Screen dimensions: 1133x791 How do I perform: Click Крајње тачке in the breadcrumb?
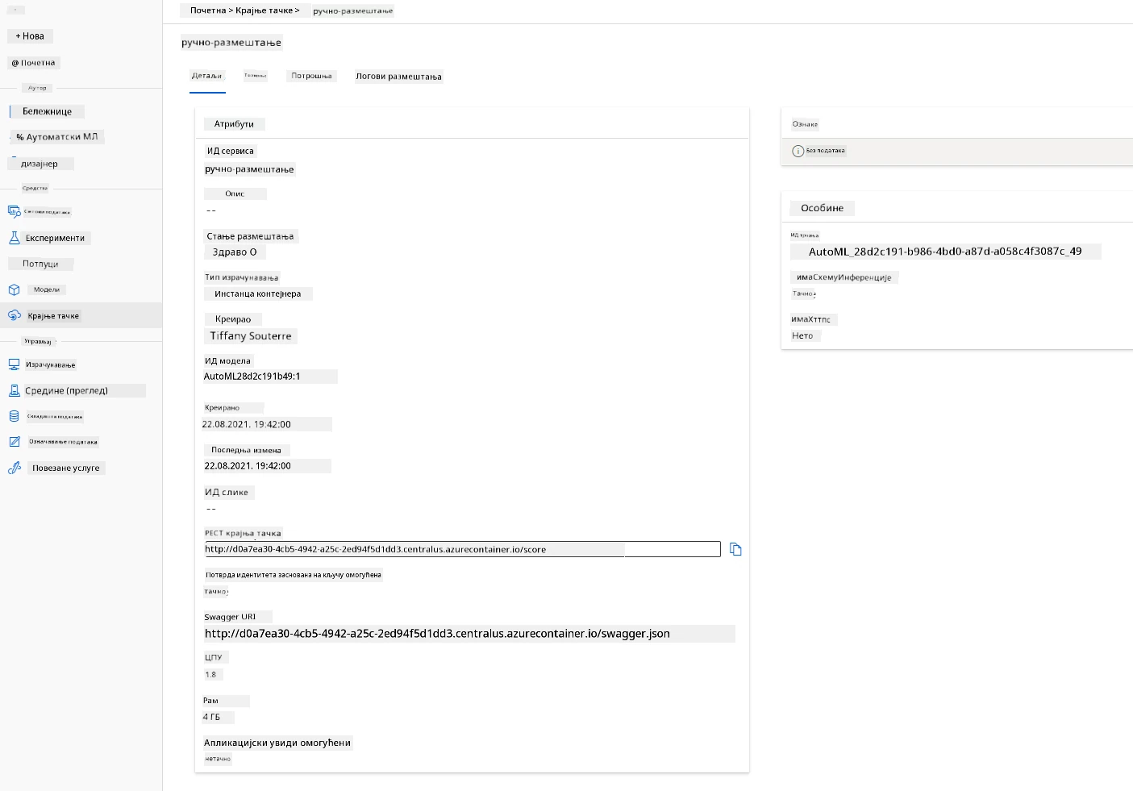tap(264, 10)
